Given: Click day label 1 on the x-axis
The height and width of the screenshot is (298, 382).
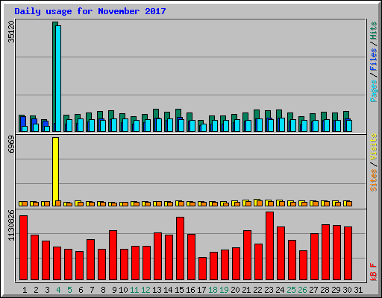Looking at the screenshot, I should 25,290.
